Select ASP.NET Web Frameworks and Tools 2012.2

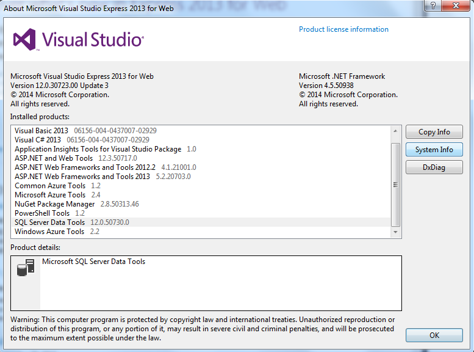click(201, 167)
